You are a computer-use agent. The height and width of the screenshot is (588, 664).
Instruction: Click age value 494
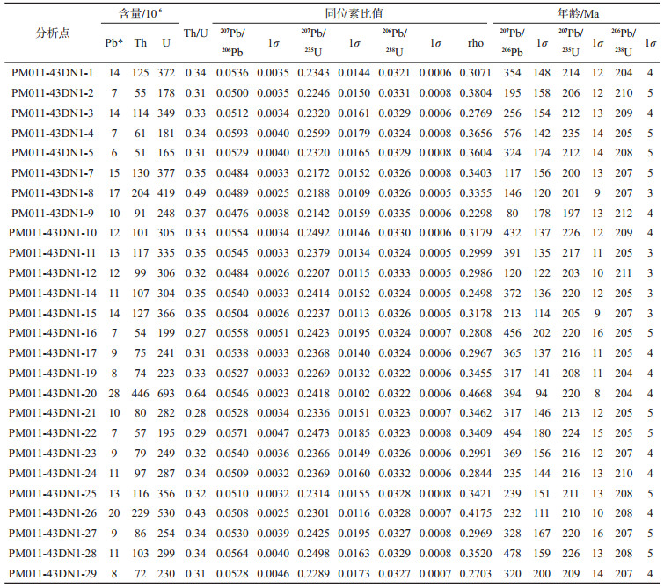513,433
